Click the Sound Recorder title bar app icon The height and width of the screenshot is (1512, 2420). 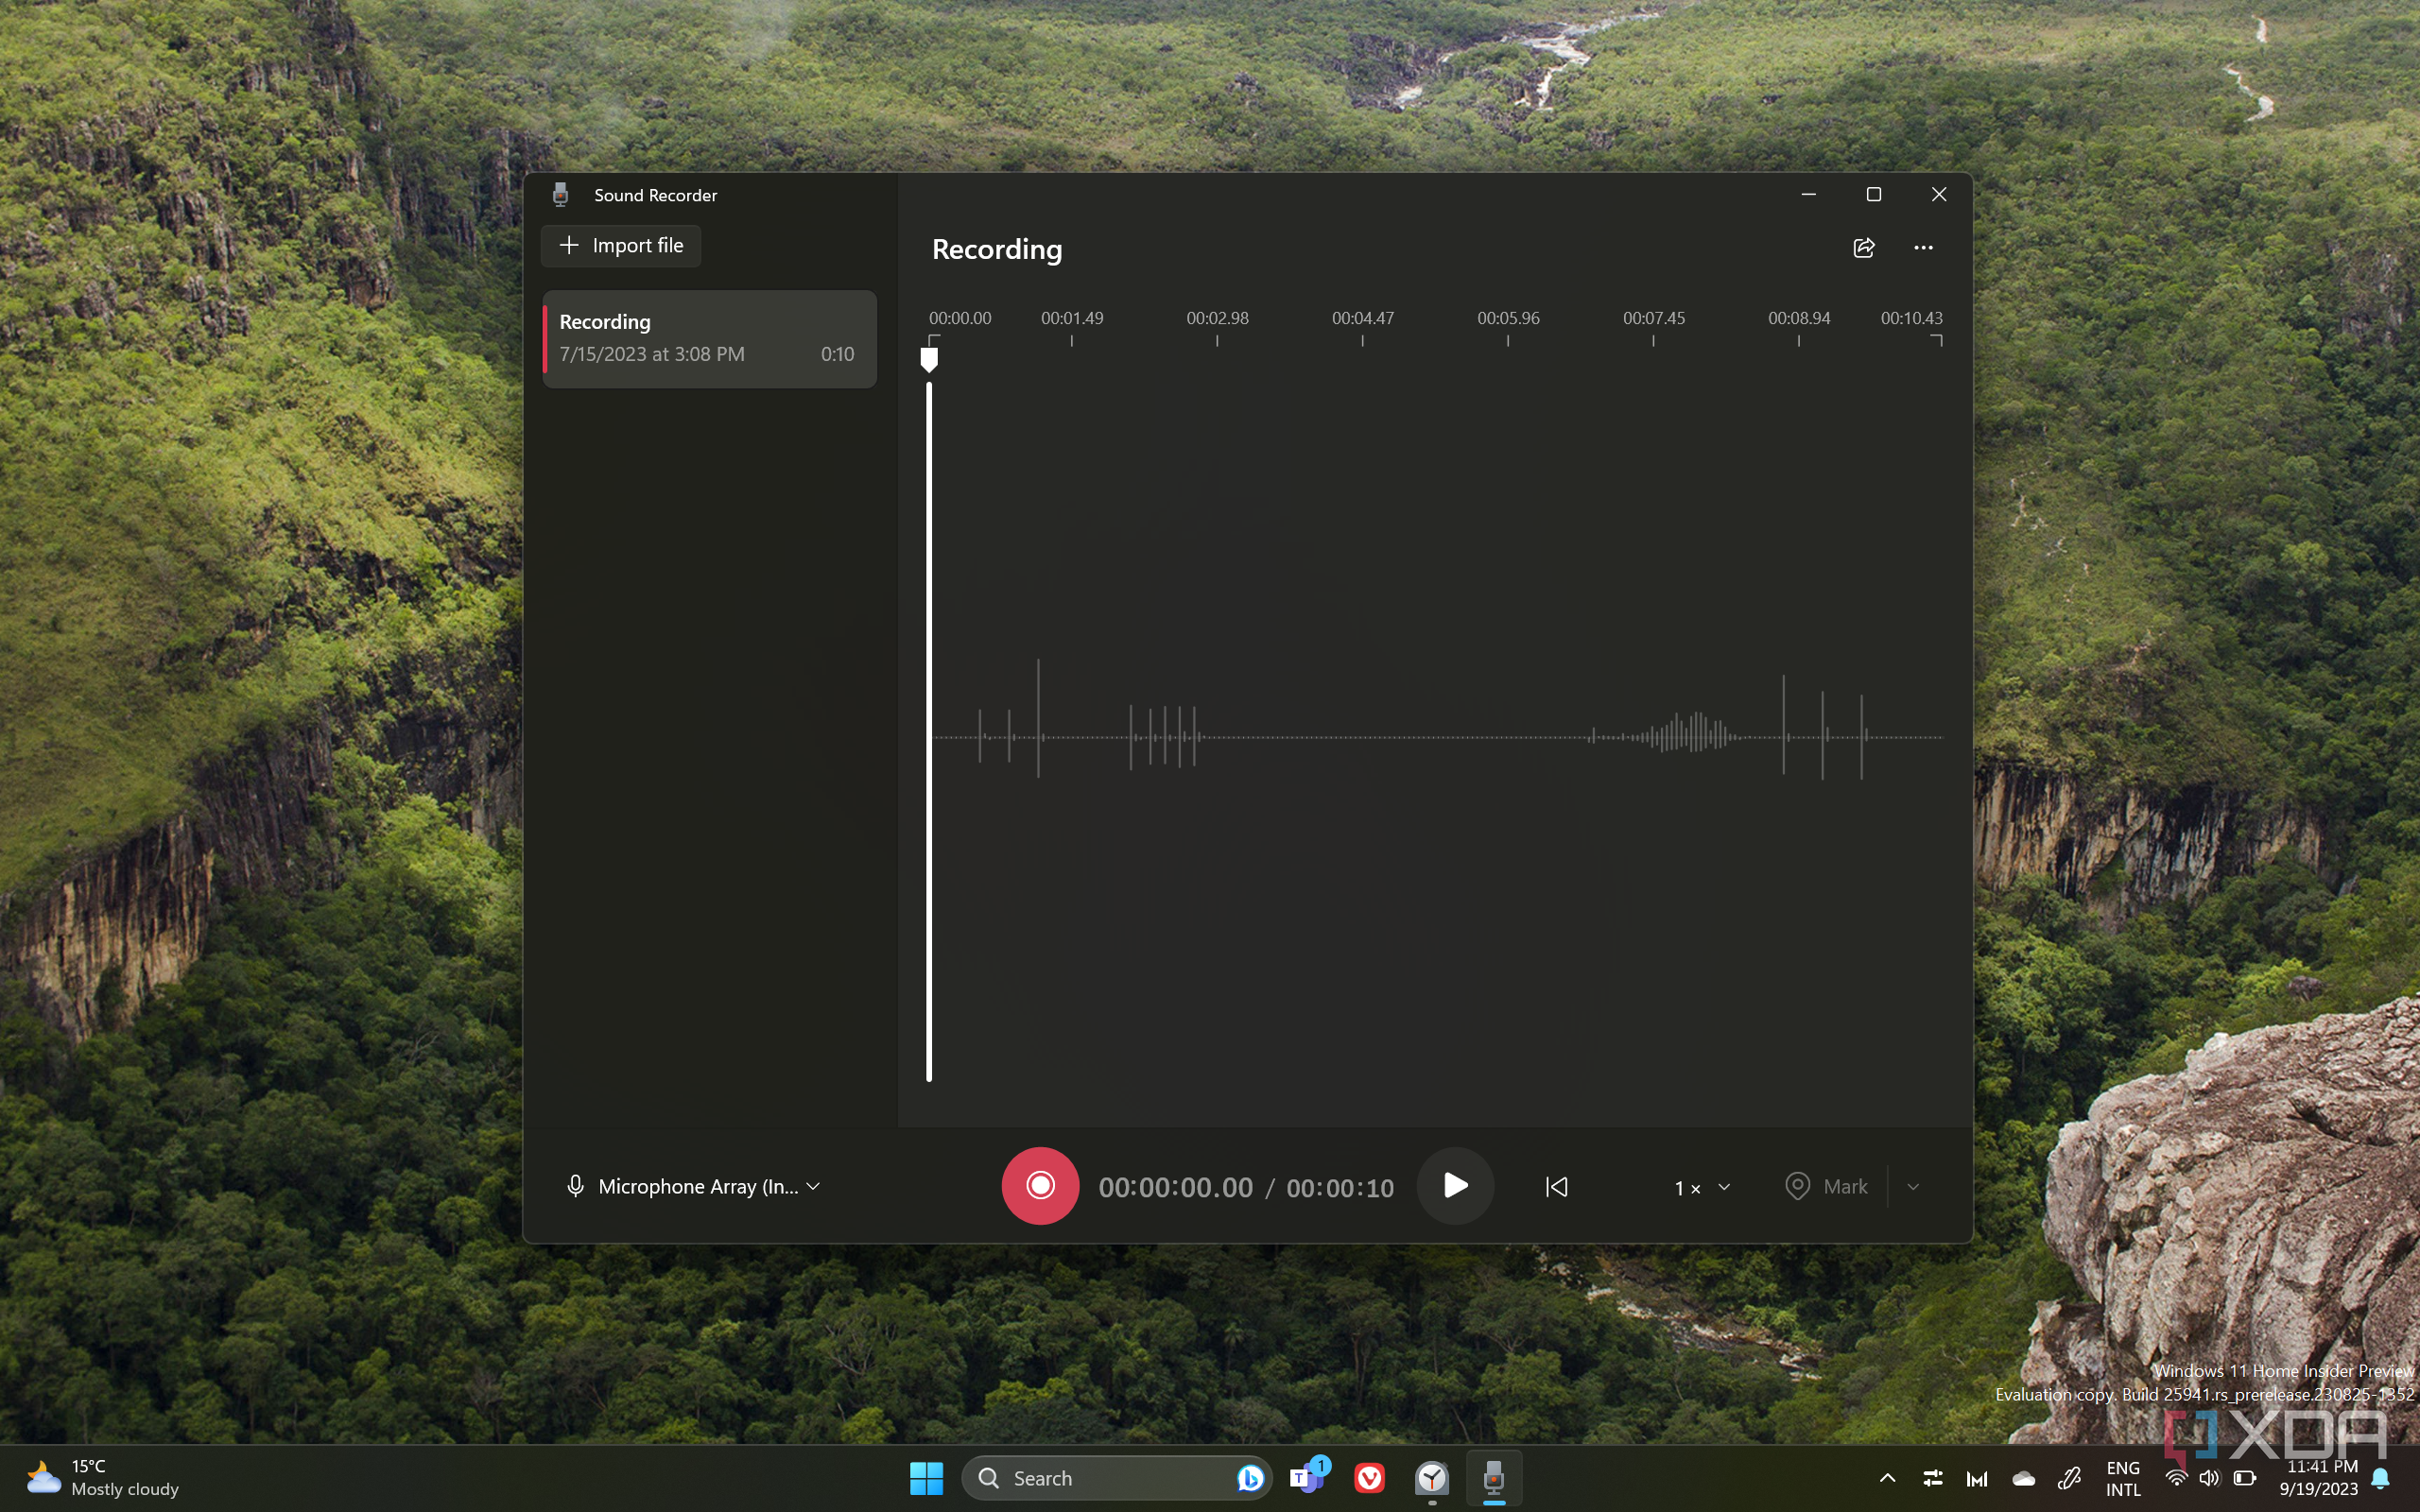click(560, 194)
